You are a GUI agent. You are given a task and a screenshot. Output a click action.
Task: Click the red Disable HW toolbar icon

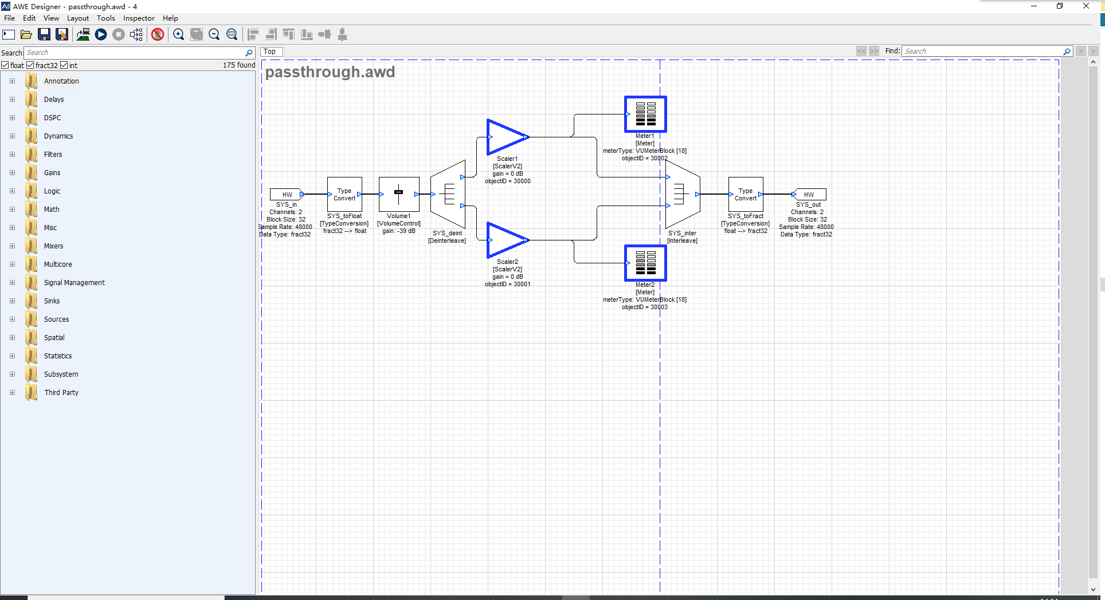point(158,34)
